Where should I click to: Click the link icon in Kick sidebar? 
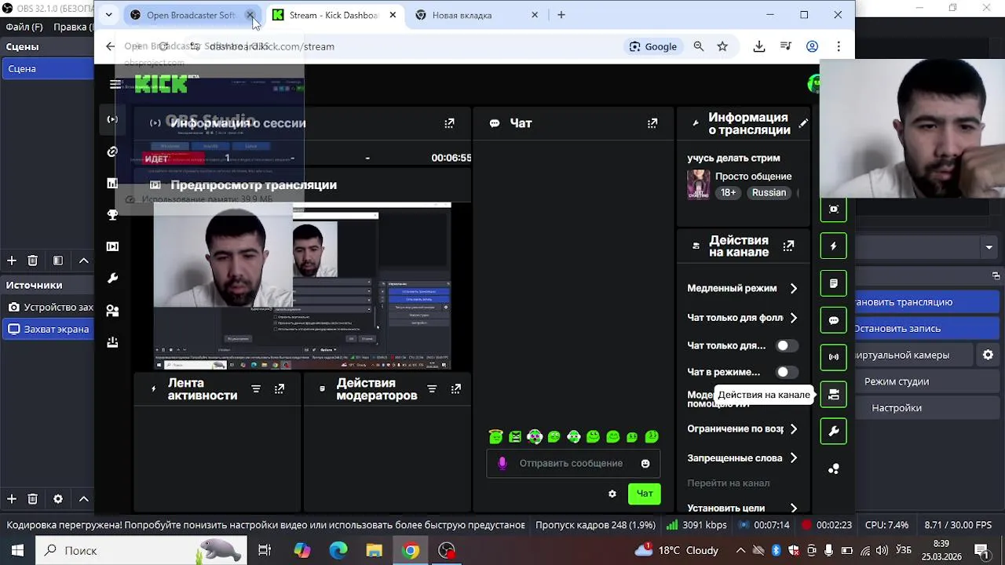click(x=112, y=151)
